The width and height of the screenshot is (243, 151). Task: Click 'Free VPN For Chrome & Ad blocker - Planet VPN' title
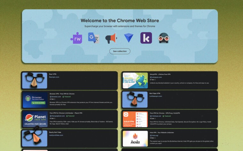(66, 113)
